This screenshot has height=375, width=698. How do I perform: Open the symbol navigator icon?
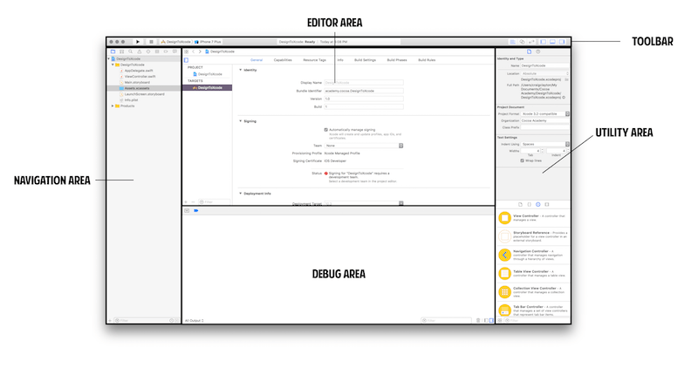(x=121, y=51)
